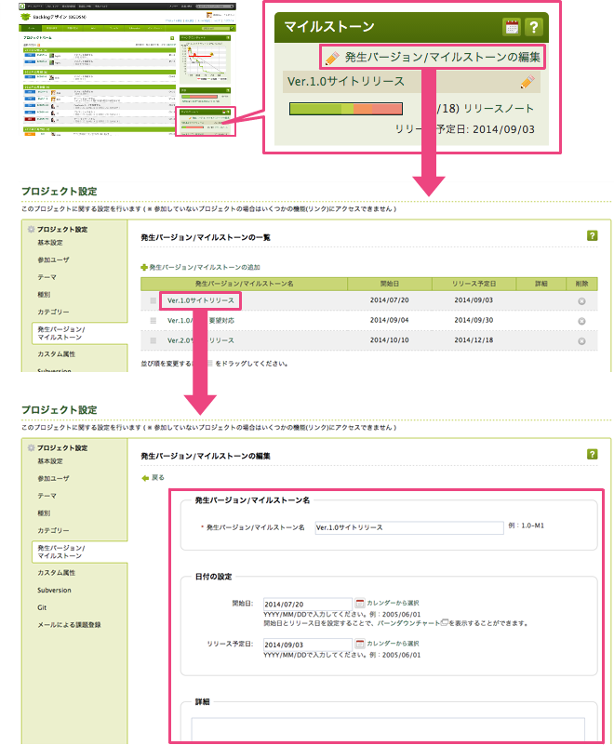The image size is (614, 745).
Task: Select 種別 in the 編集 page sidebar
Action: [x=44, y=513]
